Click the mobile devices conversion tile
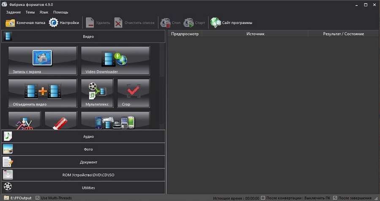 [x=115, y=121]
